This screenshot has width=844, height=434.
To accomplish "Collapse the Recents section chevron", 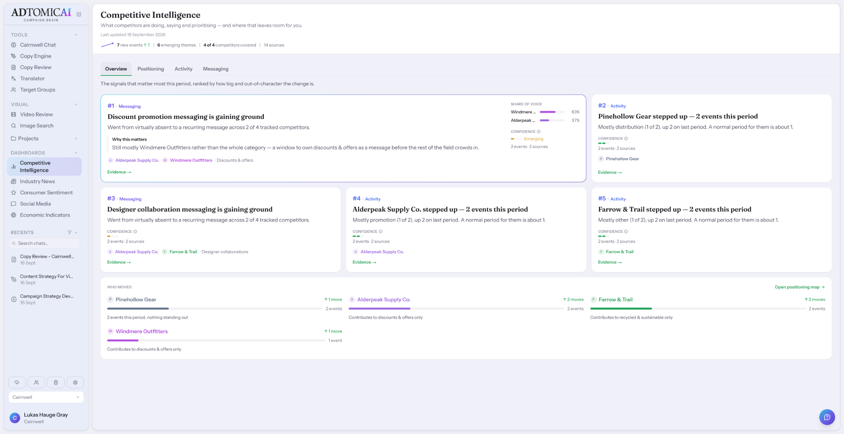I will point(76,232).
